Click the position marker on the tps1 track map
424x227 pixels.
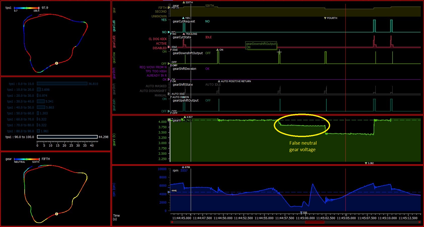click(x=57, y=63)
